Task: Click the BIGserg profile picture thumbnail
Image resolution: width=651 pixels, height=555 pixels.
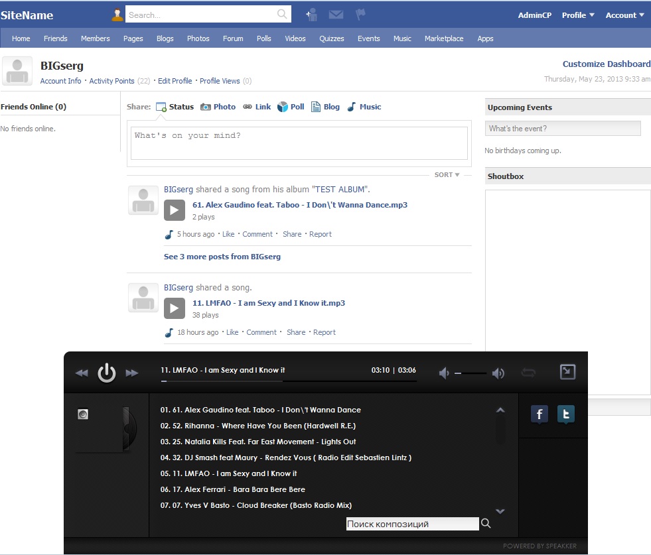Action: click(17, 71)
